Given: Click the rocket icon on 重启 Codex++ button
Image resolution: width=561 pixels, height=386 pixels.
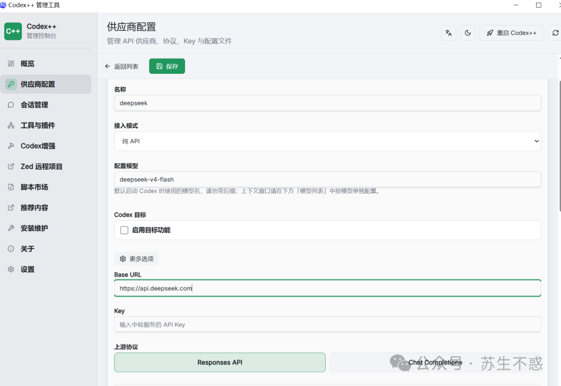Looking at the screenshot, I should coord(490,33).
